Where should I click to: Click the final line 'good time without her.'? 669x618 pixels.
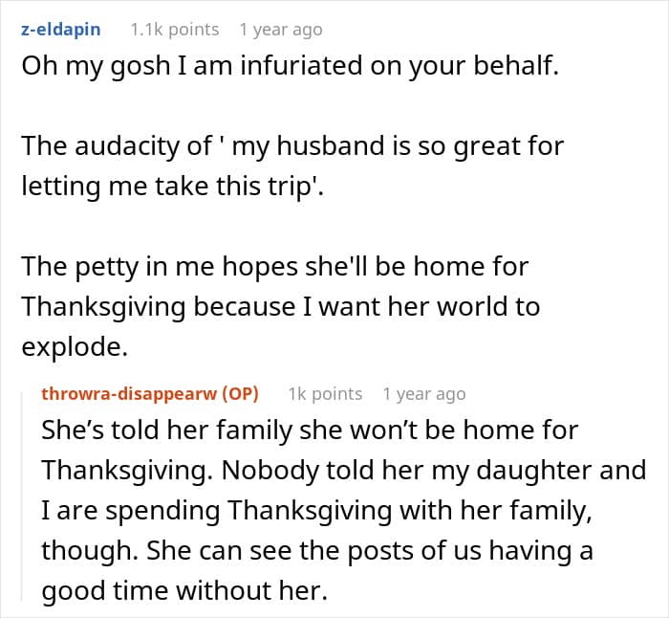[184, 590]
